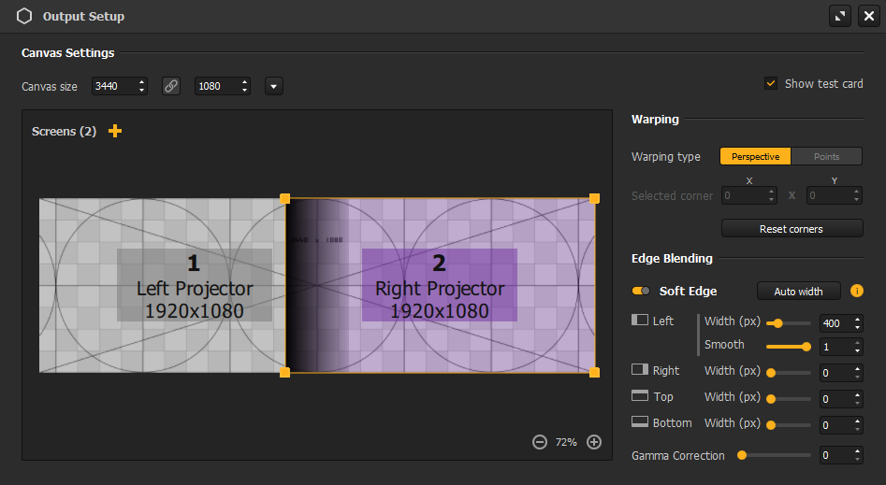Open the canvas size presets dropdown
Screen dimensions: 886x485
point(273,86)
